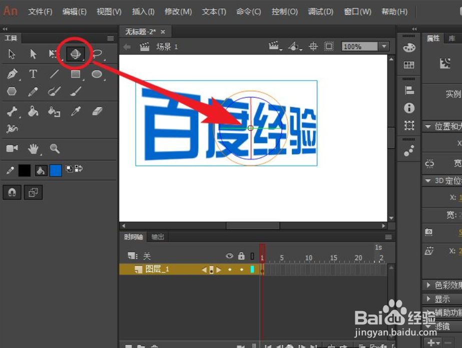Select the Pen tool

pos(12,73)
